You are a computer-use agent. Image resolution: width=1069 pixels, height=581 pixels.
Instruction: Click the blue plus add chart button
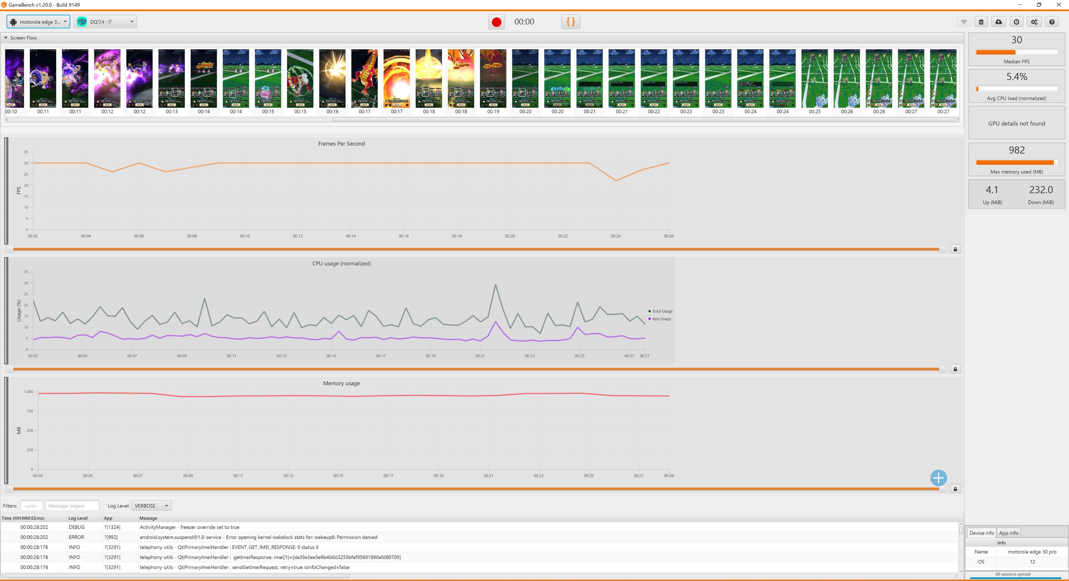pos(938,478)
